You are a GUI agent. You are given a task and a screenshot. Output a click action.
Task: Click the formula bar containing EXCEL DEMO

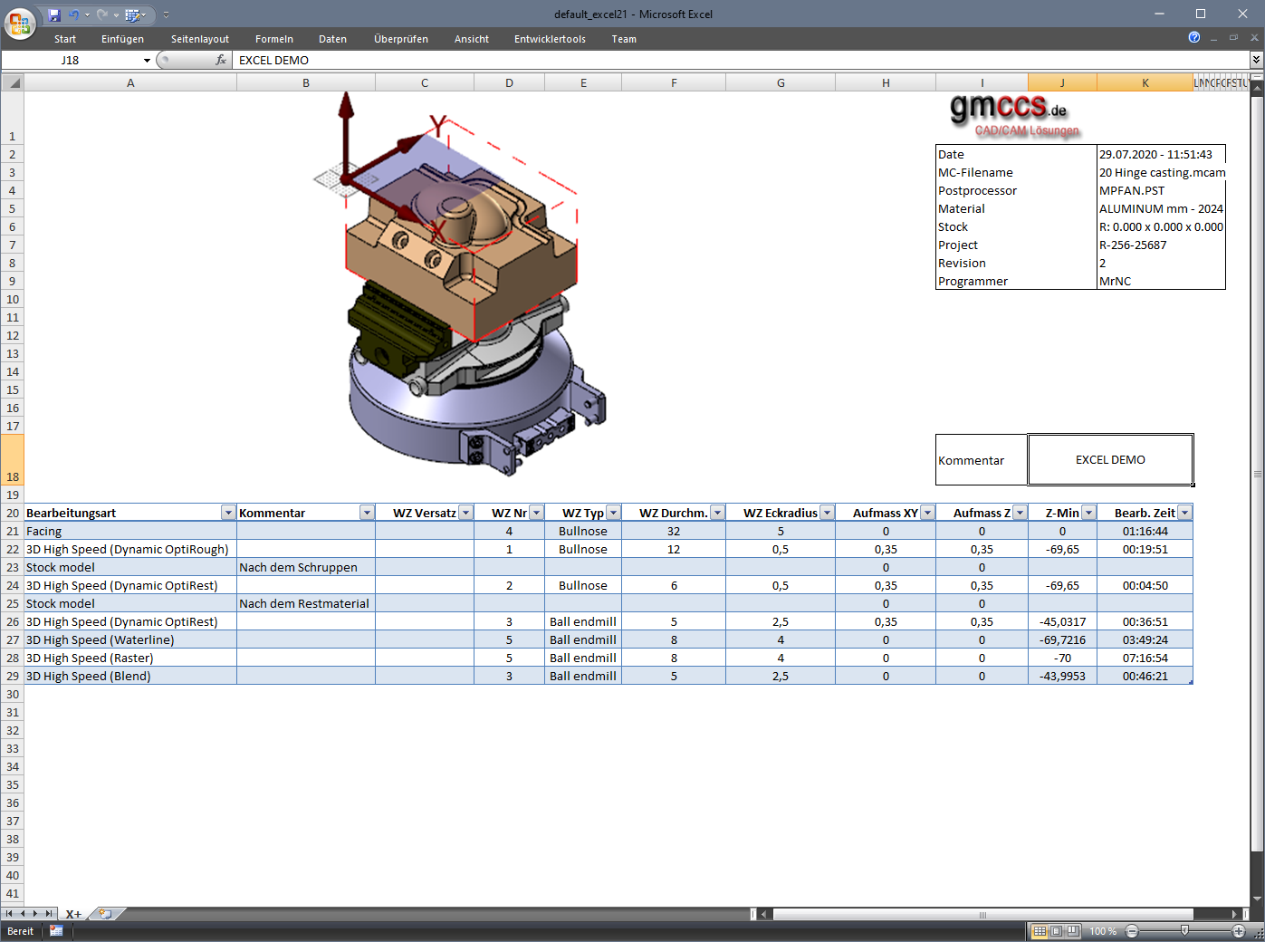[740, 60]
